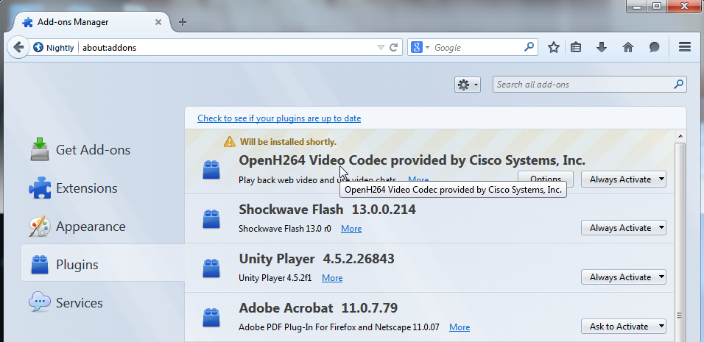Click the plugin list scrollbar up arrow
Viewport: 704px width, 342px height.
pyautogui.click(x=680, y=136)
